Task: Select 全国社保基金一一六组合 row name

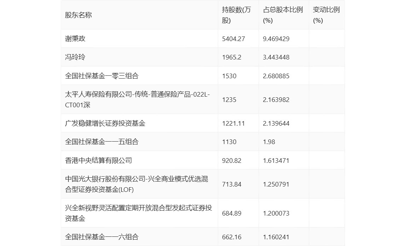Action: click(102, 237)
